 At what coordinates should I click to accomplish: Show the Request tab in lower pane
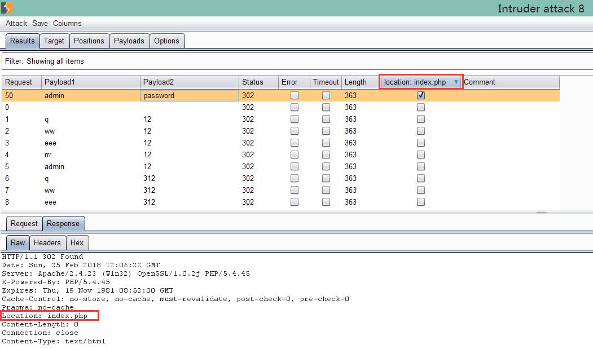coord(24,223)
